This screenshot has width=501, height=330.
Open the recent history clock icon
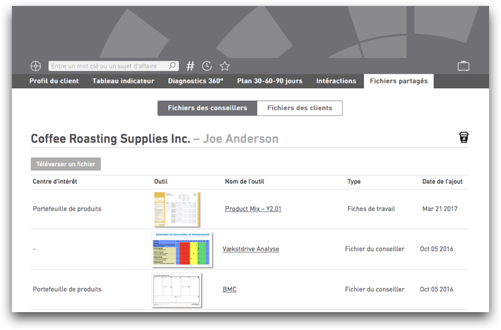pyautogui.click(x=207, y=66)
